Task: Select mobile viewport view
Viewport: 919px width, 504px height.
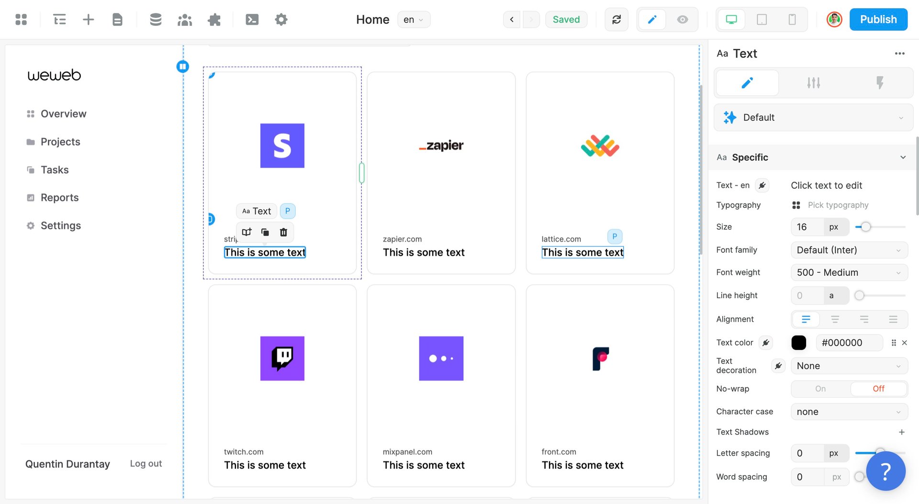Action: (792, 20)
